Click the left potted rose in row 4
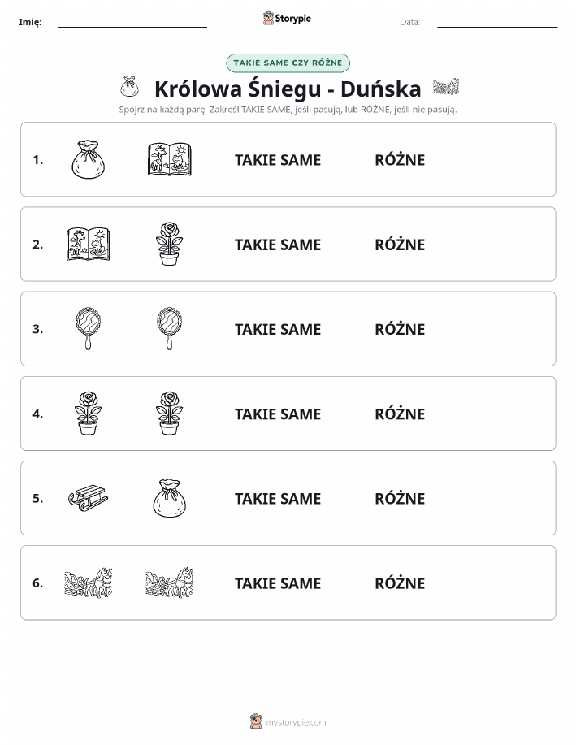The height and width of the screenshot is (745, 576). pos(89,414)
